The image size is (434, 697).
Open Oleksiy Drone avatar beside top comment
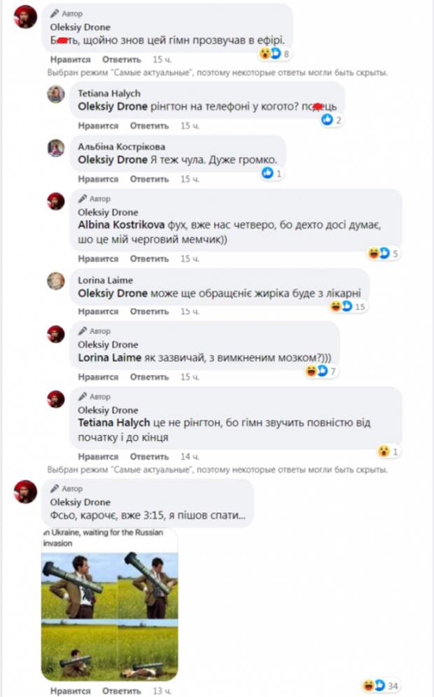(25, 17)
